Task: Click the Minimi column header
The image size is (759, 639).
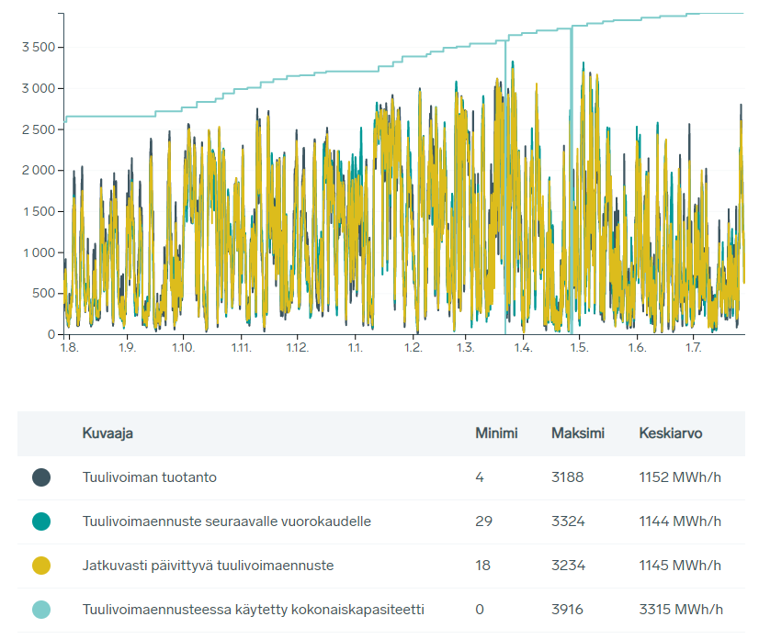Action: pos(496,433)
